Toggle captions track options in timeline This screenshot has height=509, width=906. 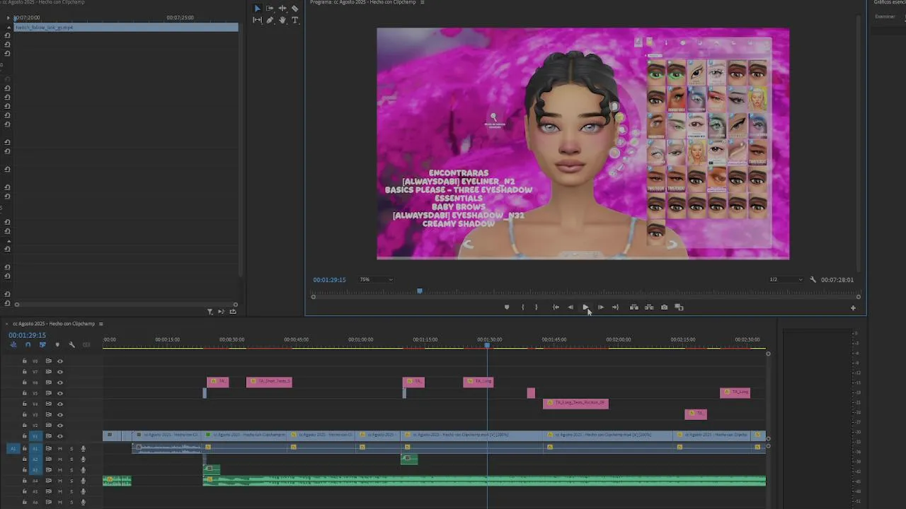(x=86, y=344)
